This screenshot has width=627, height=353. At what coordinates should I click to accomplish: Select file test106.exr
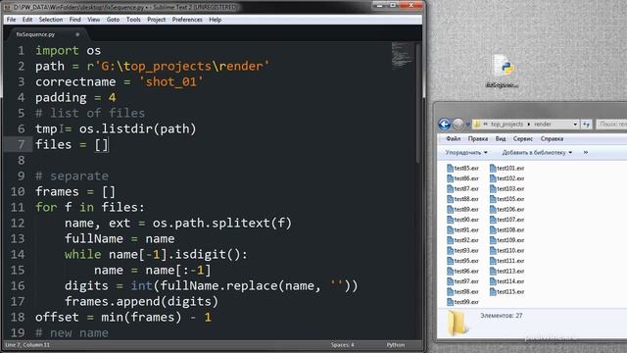[x=507, y=209]
